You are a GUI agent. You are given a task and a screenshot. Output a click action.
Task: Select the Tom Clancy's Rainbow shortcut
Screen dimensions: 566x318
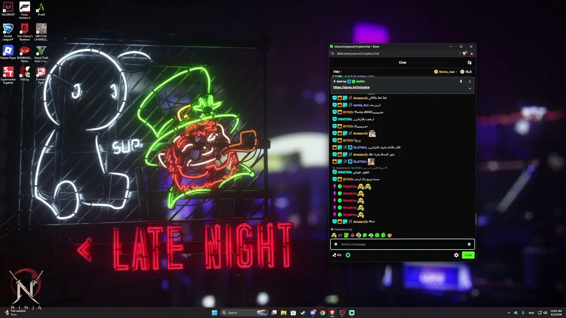pyautogui.click(x=25, y=32)
